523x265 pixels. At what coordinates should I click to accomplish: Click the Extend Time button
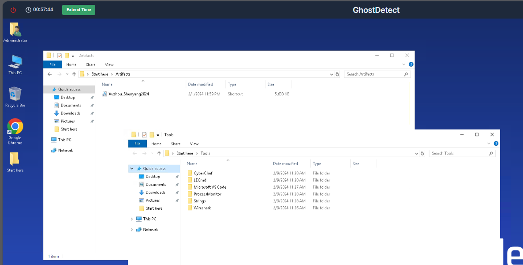pos(78,10)
